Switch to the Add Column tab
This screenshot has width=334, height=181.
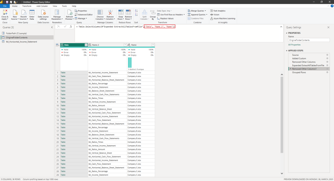[42, 6]
